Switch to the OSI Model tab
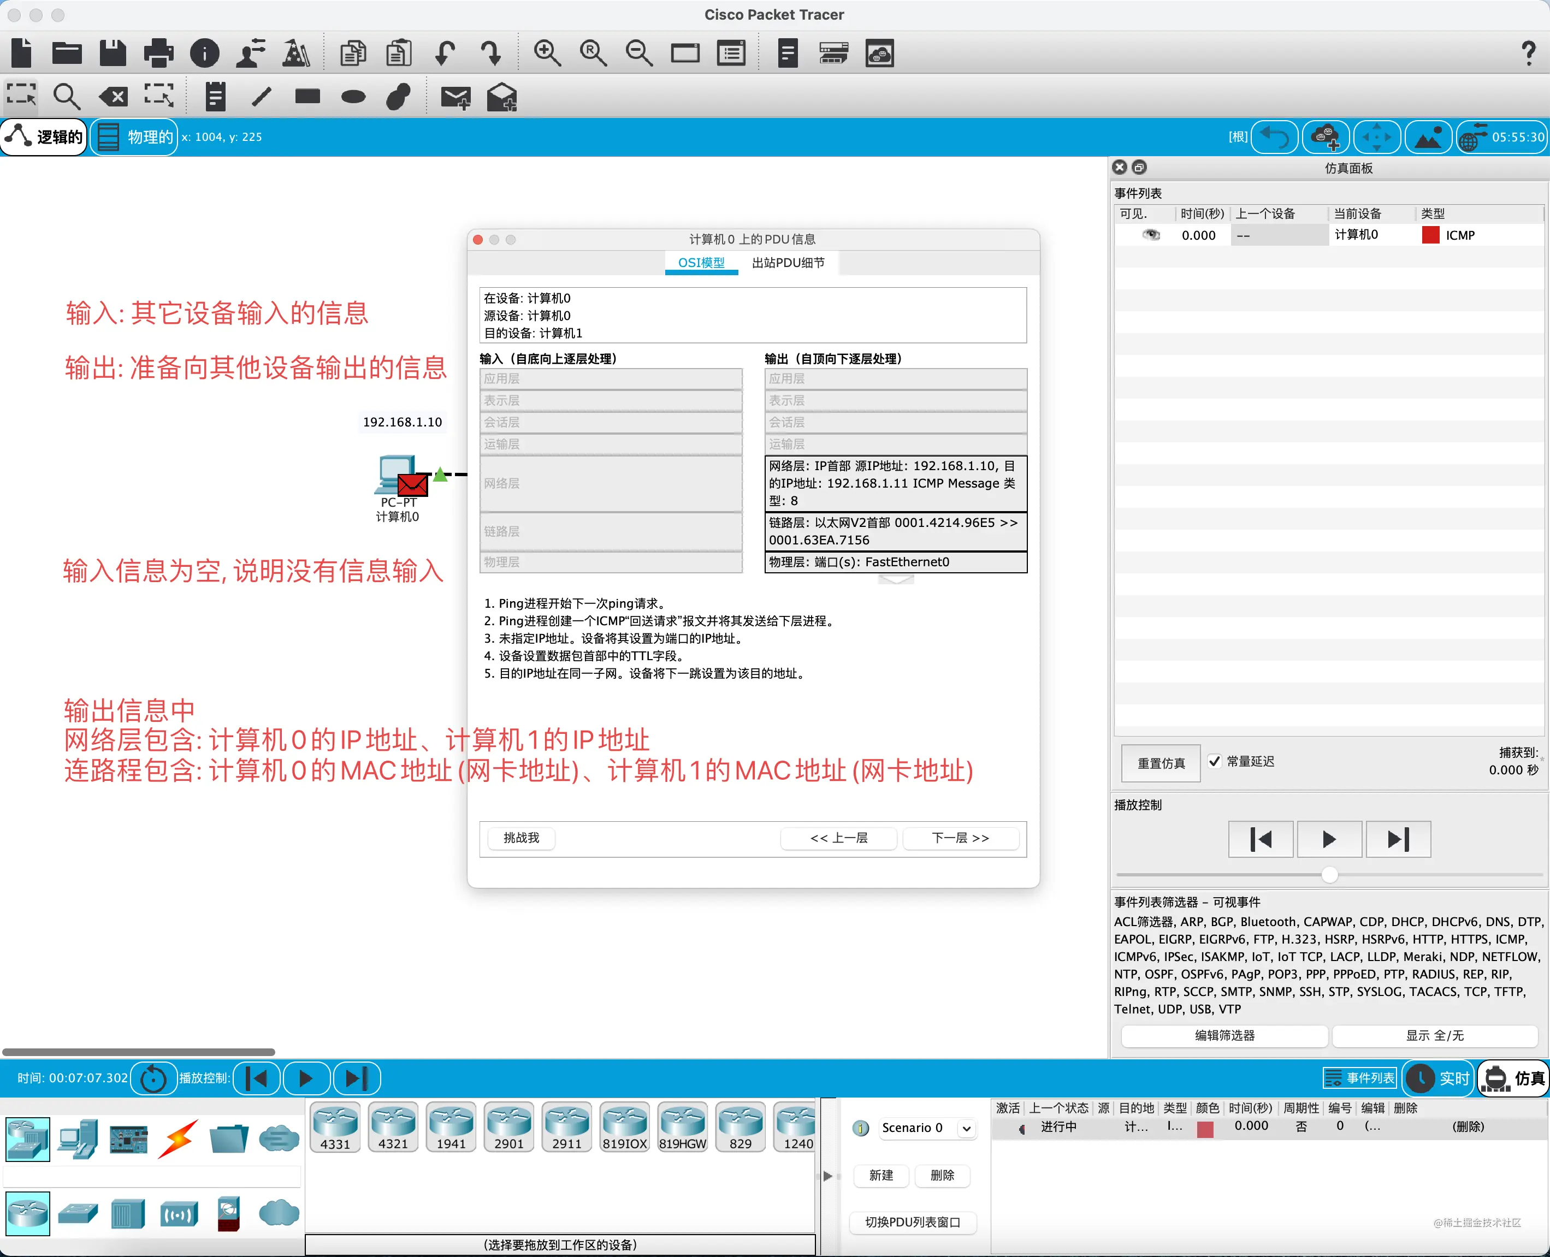1550x1257 pixels. point(701,263)
